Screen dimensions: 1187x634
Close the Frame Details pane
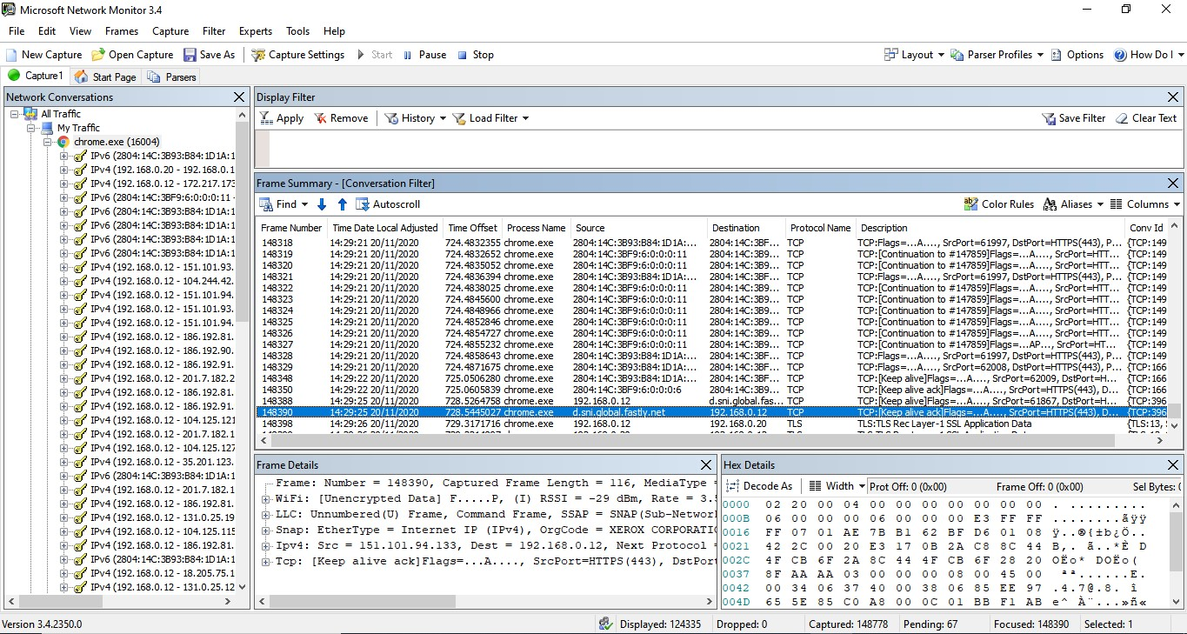pos(706,465)
